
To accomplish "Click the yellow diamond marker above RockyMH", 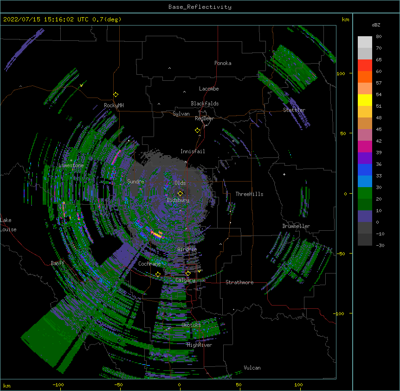I will (116, 95).
